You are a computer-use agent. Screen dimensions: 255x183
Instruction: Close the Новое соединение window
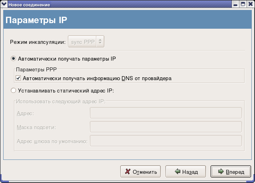pyautogui.click(x=251, y=4)
